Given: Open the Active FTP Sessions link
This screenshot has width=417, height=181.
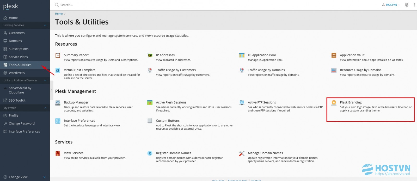Looking at the screenshot, I should click(262, 102).
